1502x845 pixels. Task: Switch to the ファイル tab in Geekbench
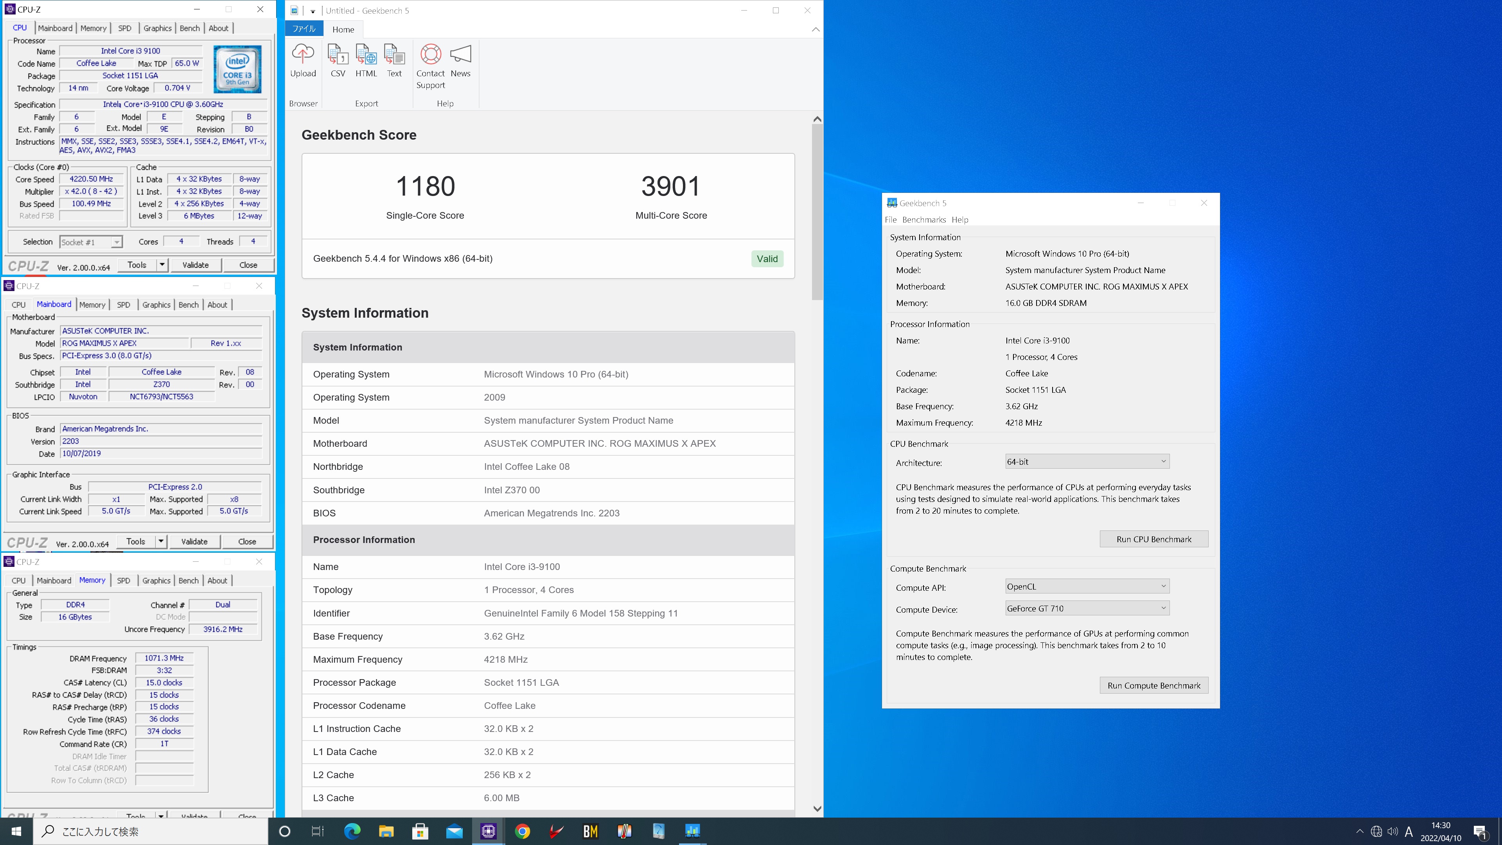(x=304, y=29)
